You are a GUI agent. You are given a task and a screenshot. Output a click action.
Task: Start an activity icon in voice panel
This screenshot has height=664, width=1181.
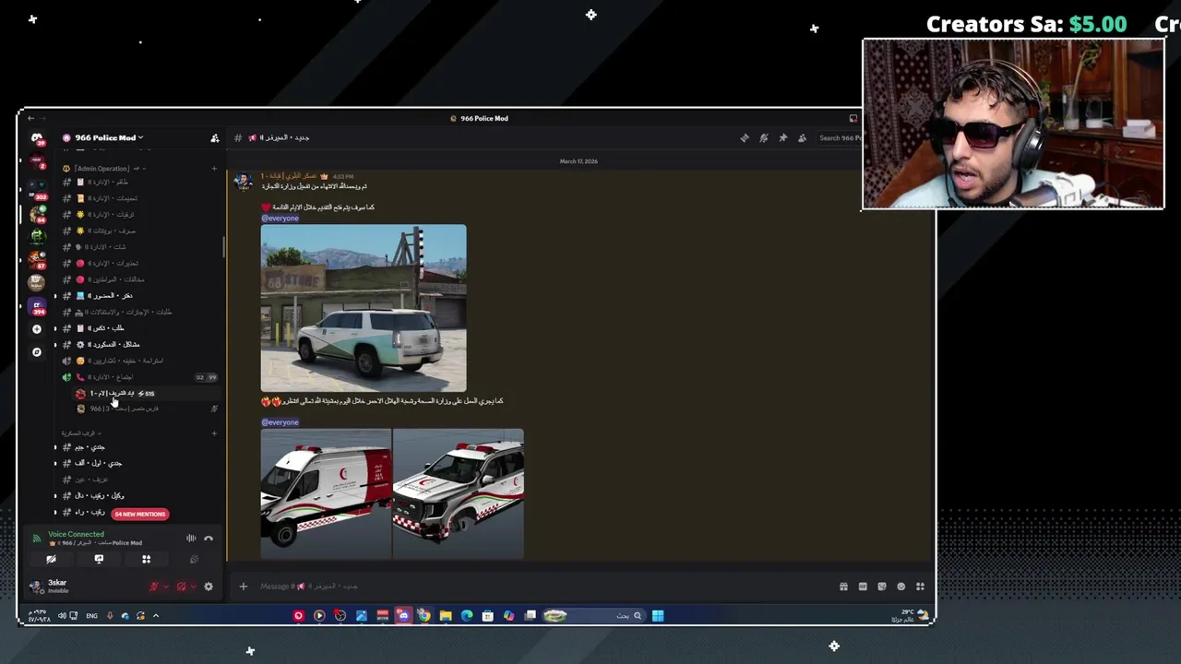(x=146, y=559)
